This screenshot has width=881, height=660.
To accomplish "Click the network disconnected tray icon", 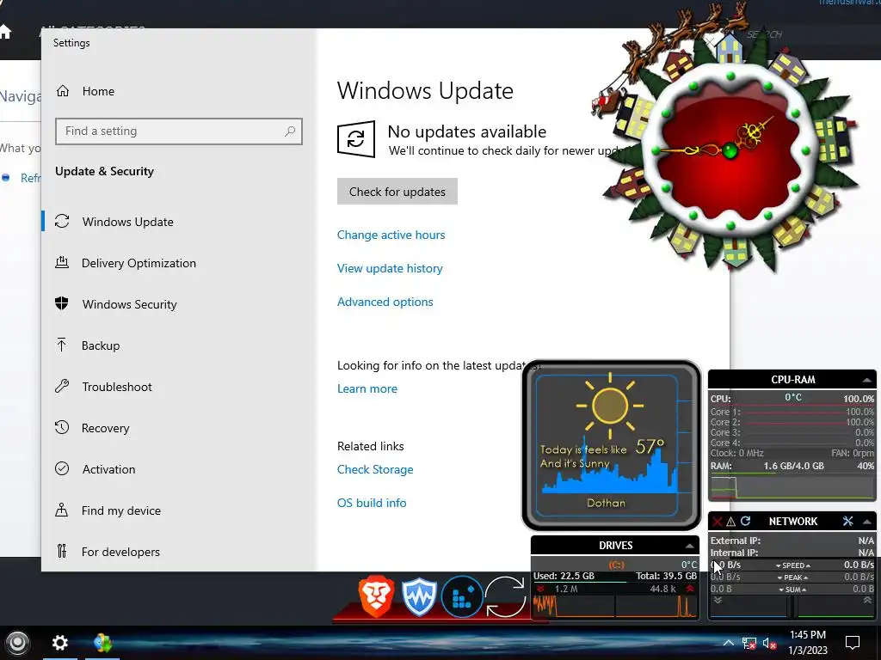I will pyautogui.click(x=749, y=643).
